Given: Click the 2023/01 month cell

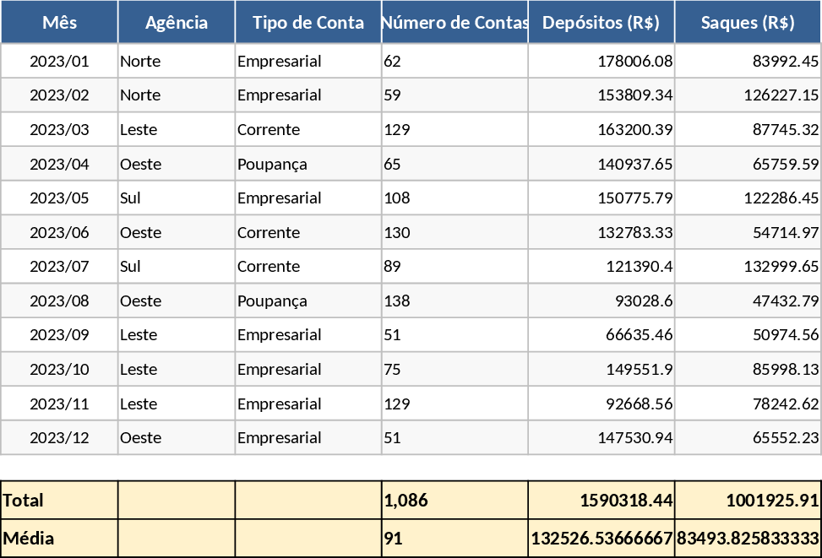Looking at the screenshot, I should coord(59,61).
